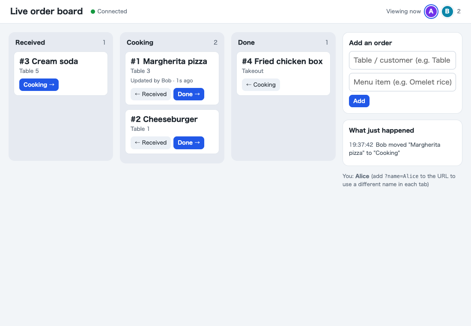Screen dimensions: 471x326
Task: Click the Received column count "1"
Action: point(104,42)
